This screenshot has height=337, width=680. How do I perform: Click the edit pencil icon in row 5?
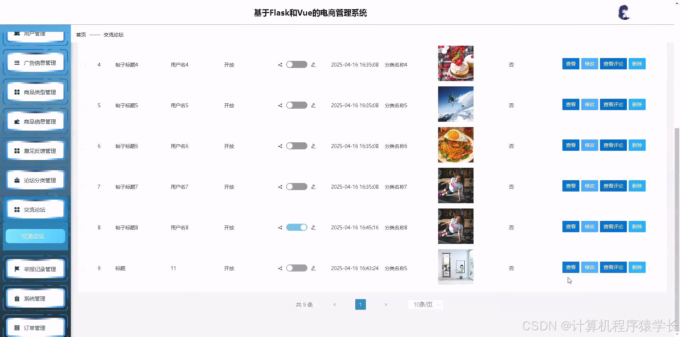[313, 105]
